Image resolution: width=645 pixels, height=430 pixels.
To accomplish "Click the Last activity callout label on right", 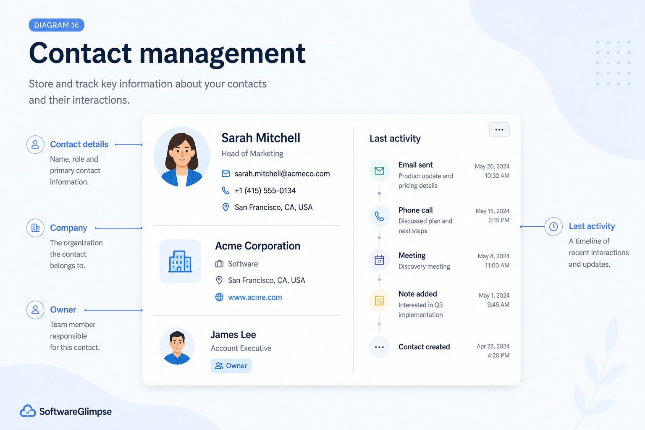I will 592,226.
